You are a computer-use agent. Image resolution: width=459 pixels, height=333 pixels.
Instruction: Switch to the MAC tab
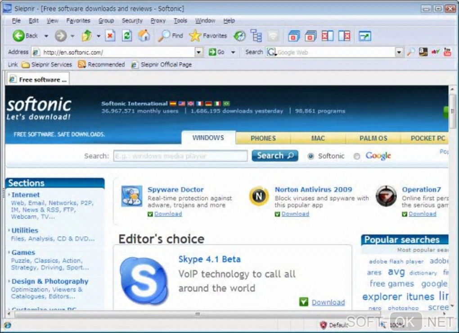click(x=318, y=138)
